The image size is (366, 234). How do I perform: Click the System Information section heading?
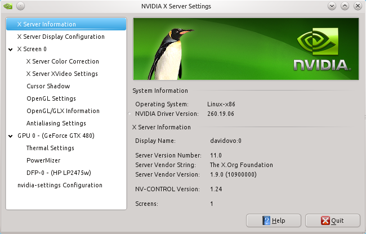160,91
